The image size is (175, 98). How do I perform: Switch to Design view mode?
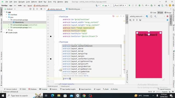[168, 13]
